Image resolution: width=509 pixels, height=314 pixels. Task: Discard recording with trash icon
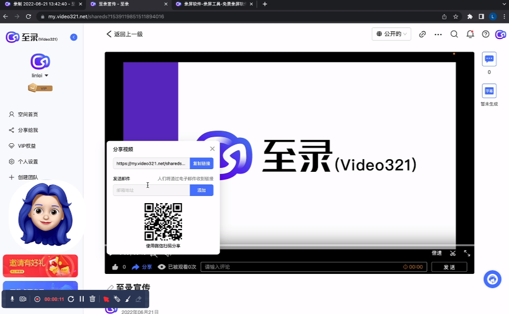93,299
